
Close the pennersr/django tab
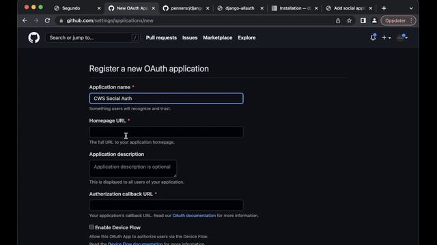pos(208,8)
